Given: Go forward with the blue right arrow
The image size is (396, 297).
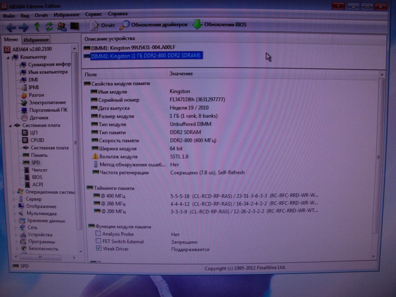Looking at the screenshot, I should pos(24,28).
